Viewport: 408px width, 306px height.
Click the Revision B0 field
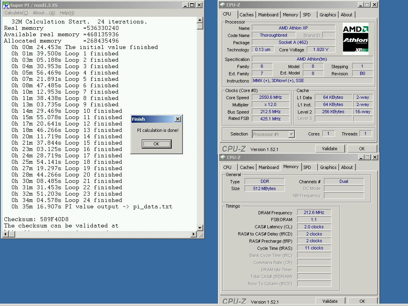point(363,73)
